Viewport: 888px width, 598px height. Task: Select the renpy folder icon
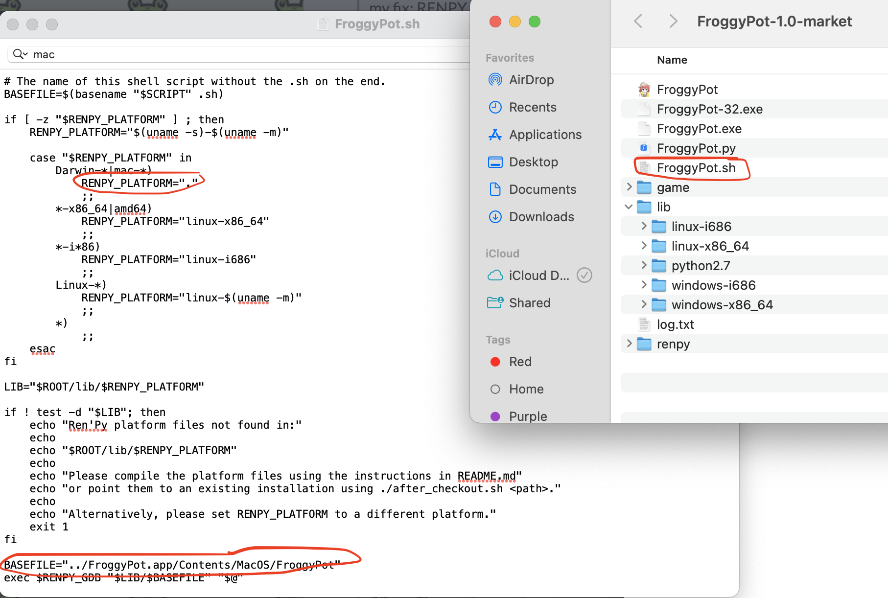644,344
